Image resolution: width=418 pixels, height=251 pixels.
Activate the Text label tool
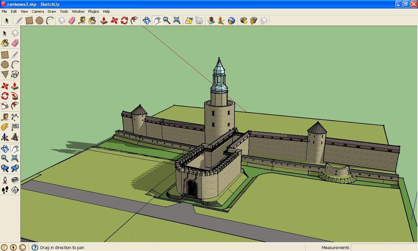click(15, 127)
